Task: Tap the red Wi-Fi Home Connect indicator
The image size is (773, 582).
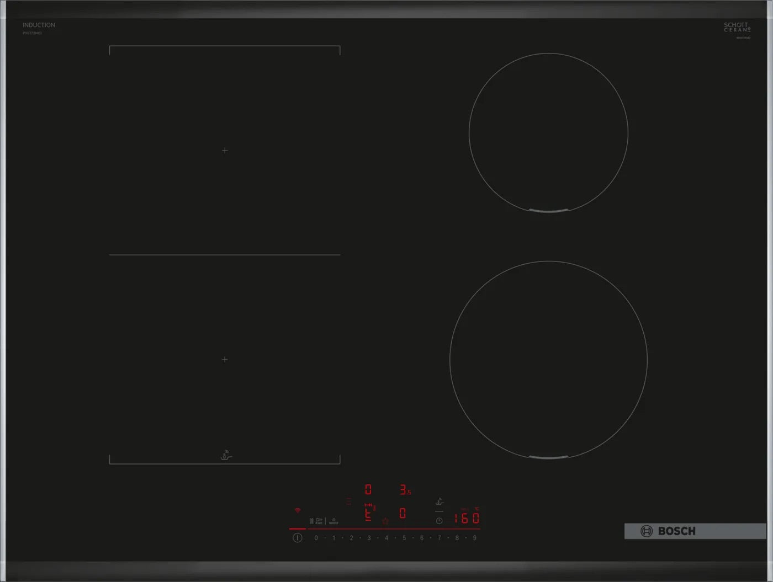Action: tap(298, 511)
